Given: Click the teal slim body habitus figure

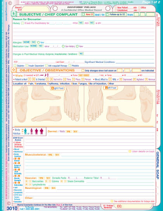Looking at the screenshot, I should (x=25, y=131).
